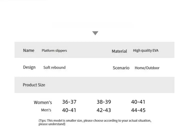Select the Product Size heading
This screenshot has width=188, height=136.
click(x=34, y=85)
